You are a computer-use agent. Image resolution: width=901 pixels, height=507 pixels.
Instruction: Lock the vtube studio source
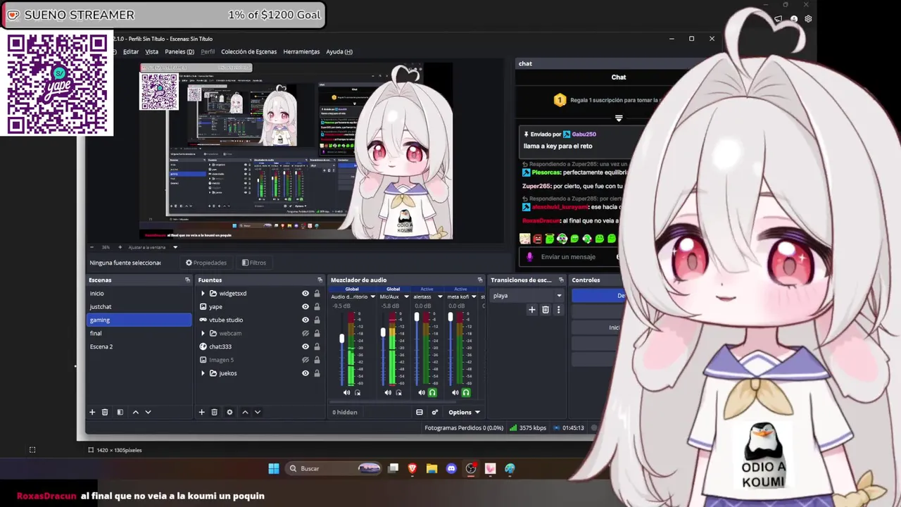tap(317, 320)
